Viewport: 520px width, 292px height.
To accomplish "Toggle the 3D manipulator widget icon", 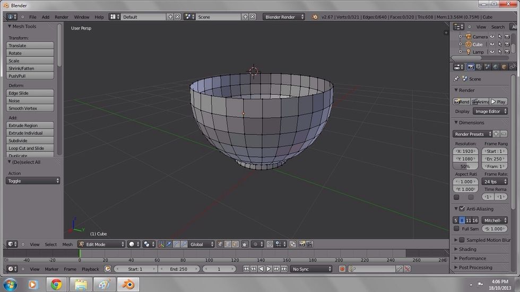I will [161, 244].
